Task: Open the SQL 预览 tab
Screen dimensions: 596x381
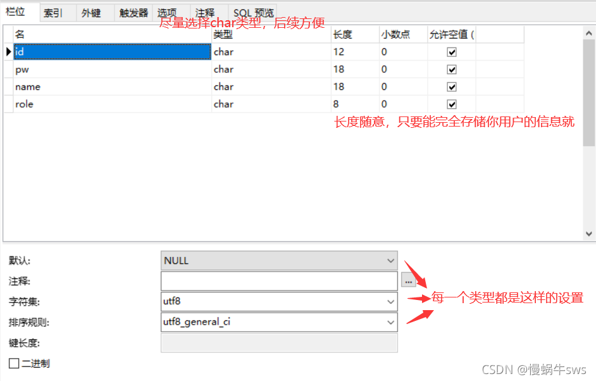Action: click(x=253, y=13)
